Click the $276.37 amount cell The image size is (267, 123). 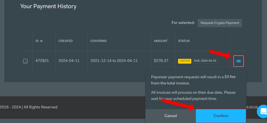[x=161, y=61]
